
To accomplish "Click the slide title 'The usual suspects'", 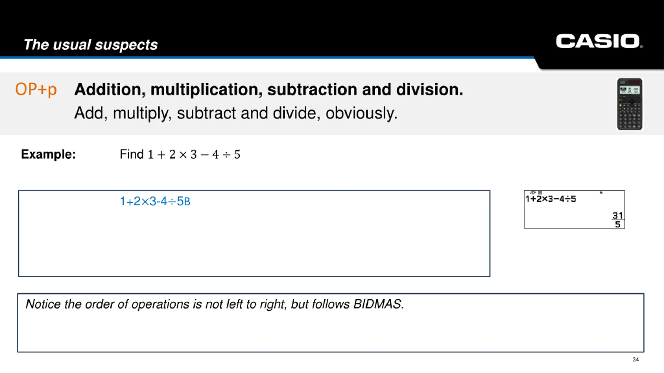I will pyautogui.click(x=91, y=45).
